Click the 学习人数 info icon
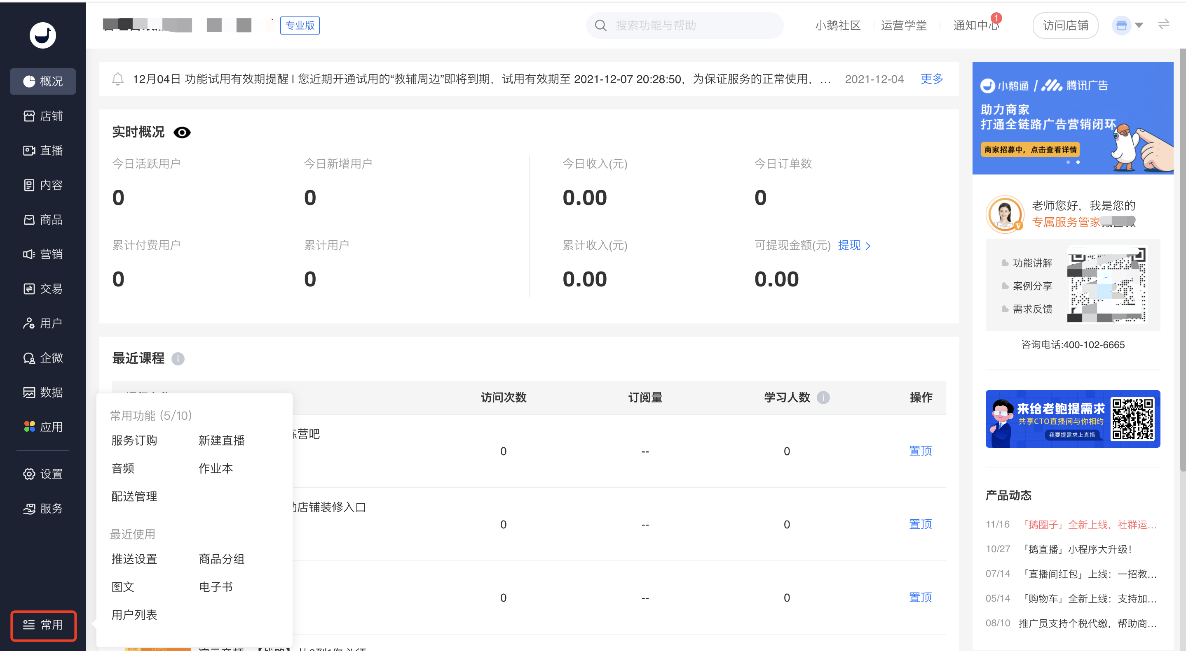The image size is (1186, 651). pyautogui.click(x=823, y=397)
